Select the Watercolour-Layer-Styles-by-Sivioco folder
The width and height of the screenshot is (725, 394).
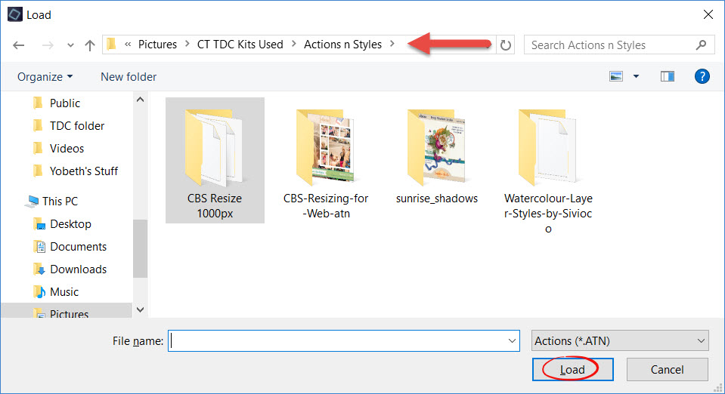(x=547, y=166)
